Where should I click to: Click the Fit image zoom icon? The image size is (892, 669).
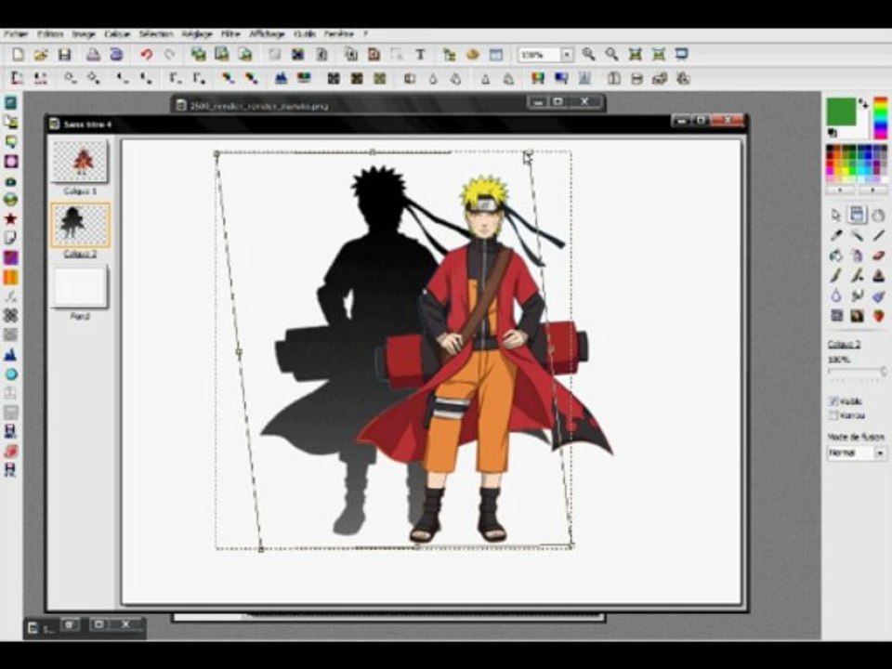(x=635, y=54)
